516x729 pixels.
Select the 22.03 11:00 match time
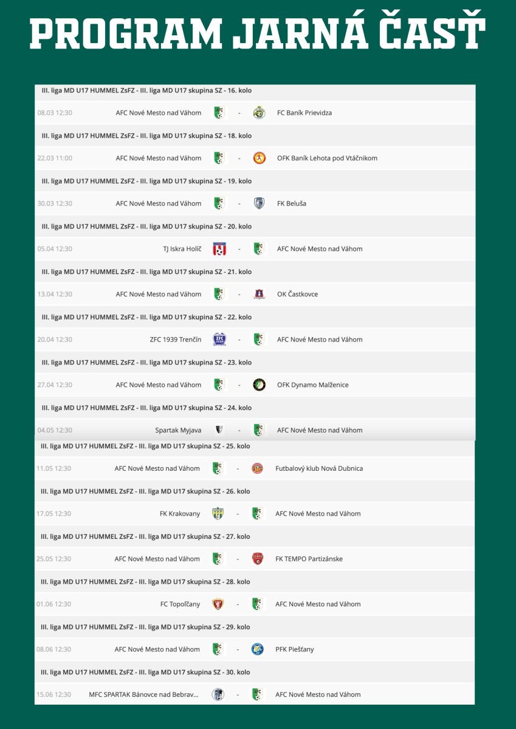coord(55,159)
